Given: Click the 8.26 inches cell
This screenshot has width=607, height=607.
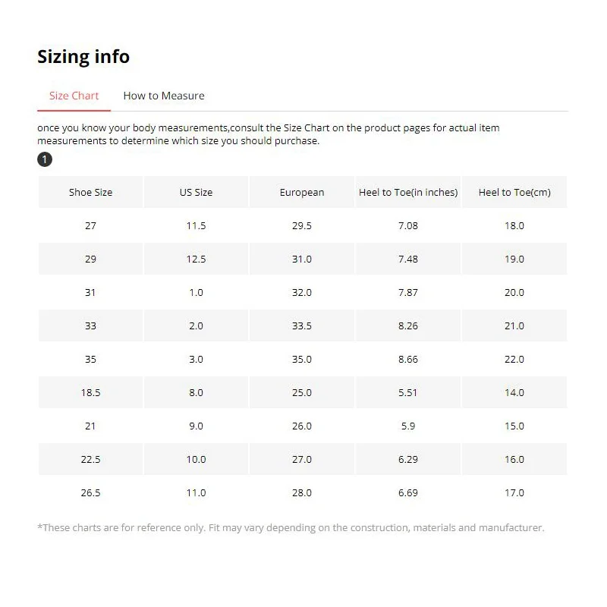Looking at the screenshot, I should (408, 326).
